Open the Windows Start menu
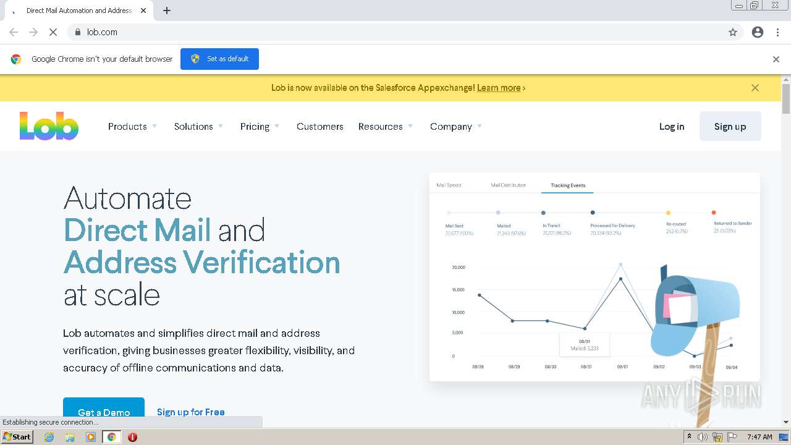 [17, 437]
